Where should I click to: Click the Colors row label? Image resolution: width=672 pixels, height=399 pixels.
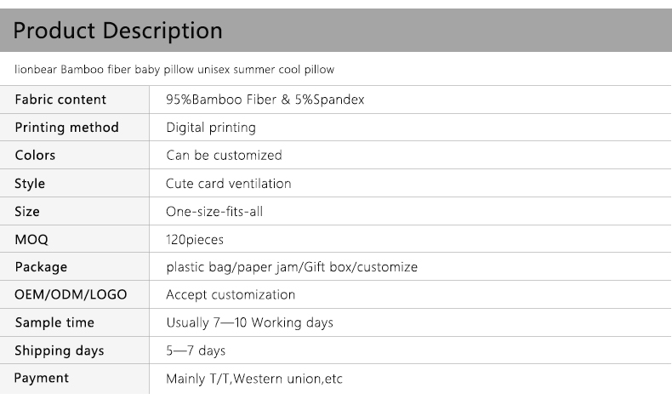coord(35,156)
